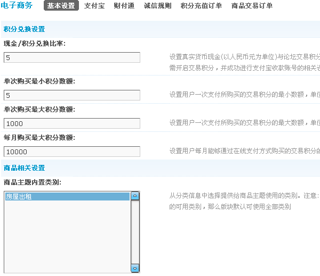Click the 现金/积分兑换比率 label
320x276 pixels.
click(35, 44)
